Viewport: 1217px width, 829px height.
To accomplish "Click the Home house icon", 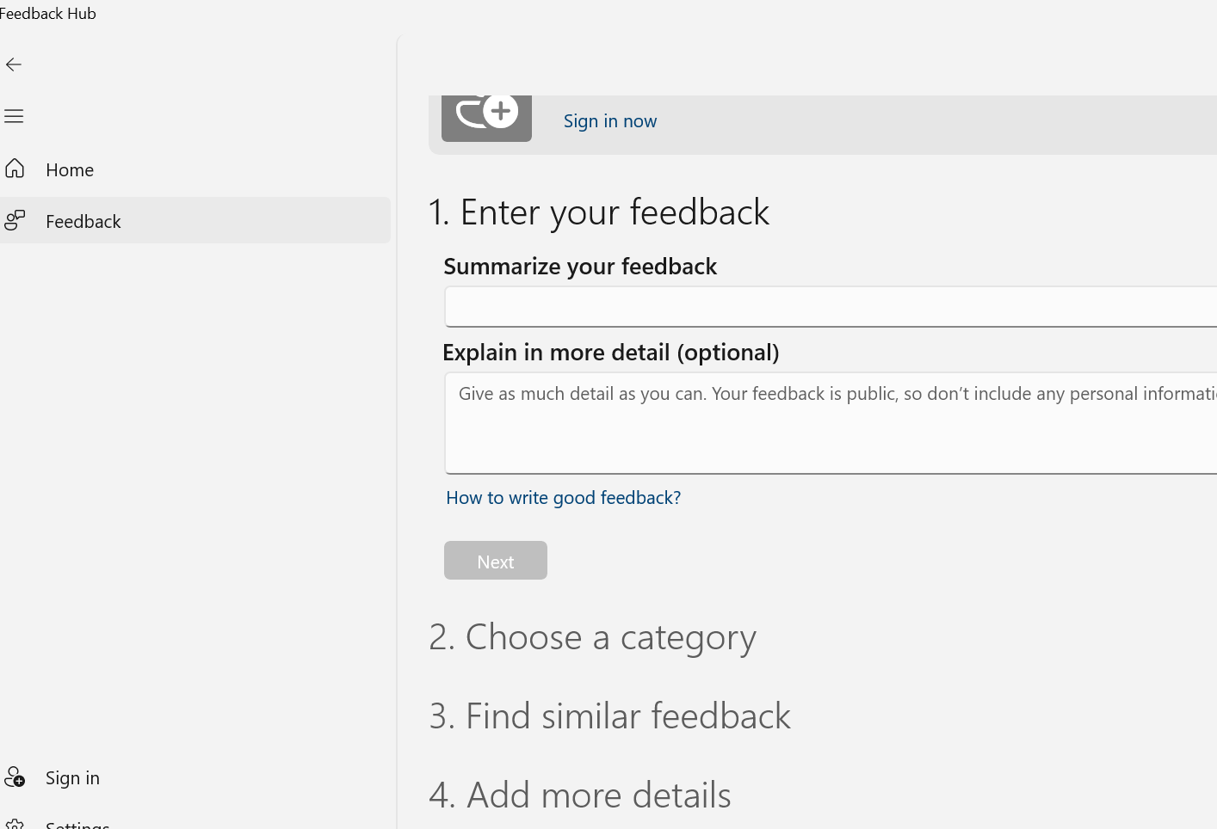I will point(15,169).
